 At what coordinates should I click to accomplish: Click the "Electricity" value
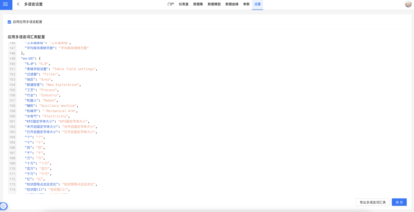point(55,116)
